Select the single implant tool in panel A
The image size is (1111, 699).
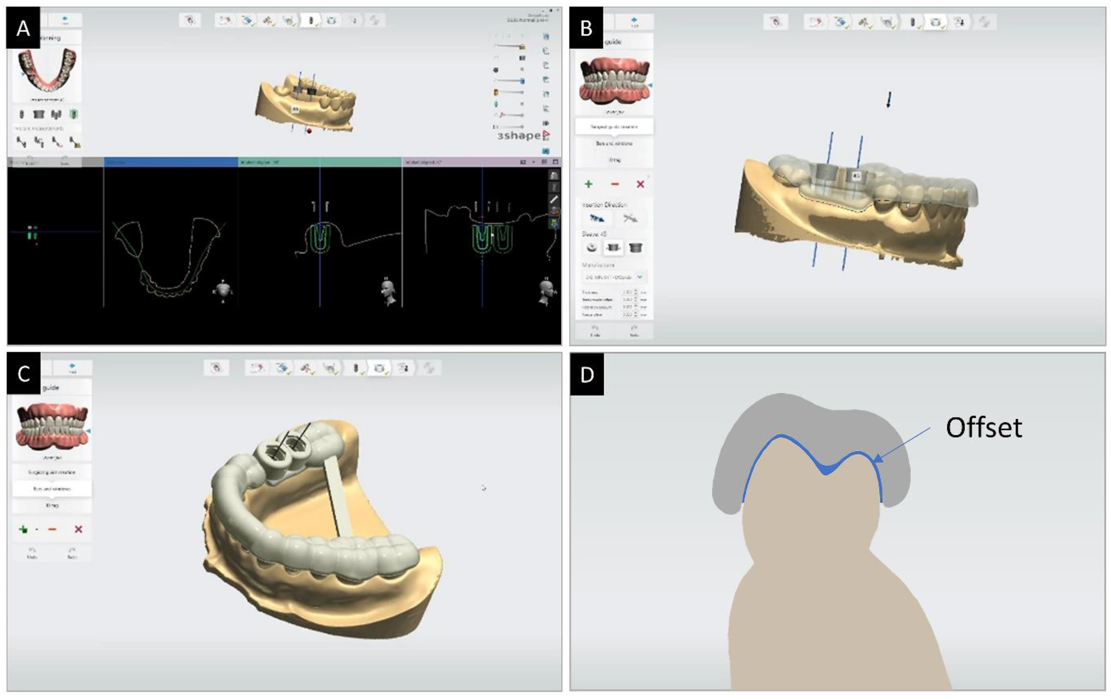point(22,114)
